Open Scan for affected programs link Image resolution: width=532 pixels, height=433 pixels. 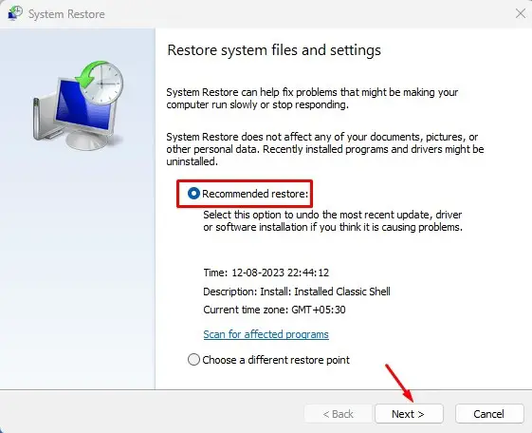266,334
